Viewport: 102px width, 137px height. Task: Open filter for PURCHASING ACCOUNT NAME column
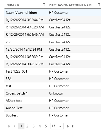[x=99, y=5]
